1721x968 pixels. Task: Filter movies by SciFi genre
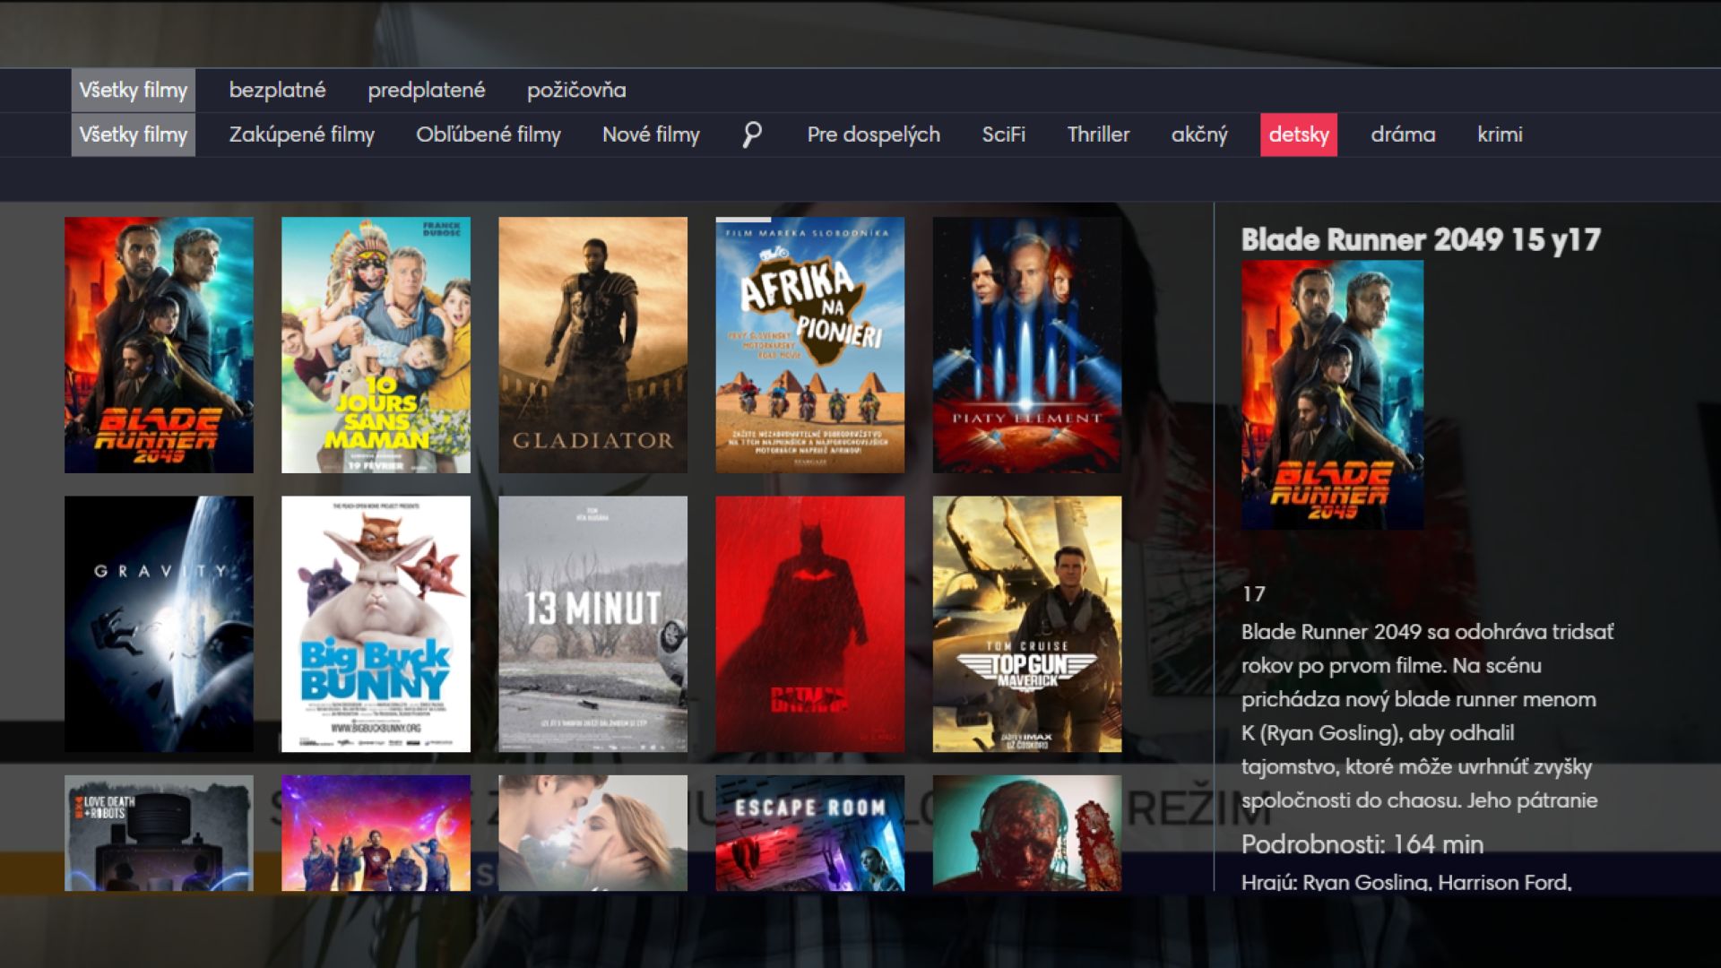[1003, 134]
